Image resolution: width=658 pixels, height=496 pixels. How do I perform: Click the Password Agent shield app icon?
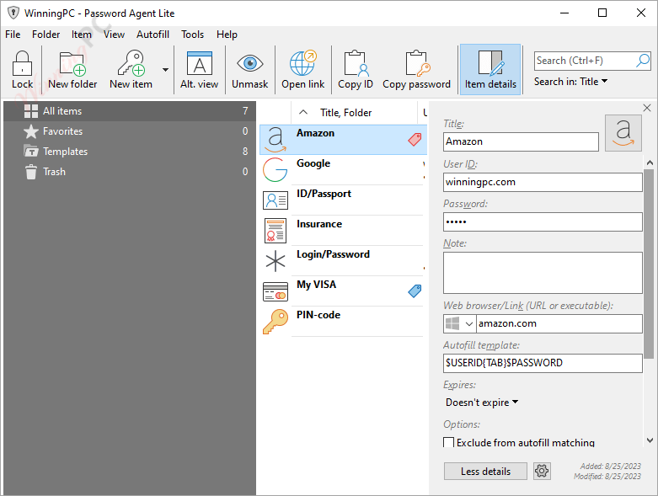[x=13, y=13]
